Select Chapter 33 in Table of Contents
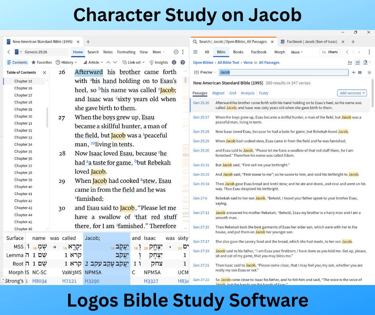 [x=23, y=138]
